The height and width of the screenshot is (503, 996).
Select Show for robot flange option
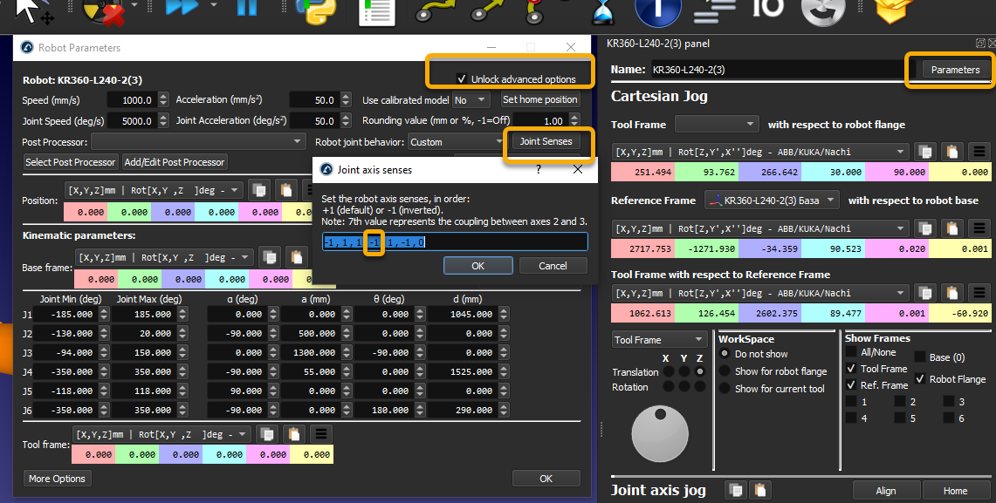[x=725, y=371]
